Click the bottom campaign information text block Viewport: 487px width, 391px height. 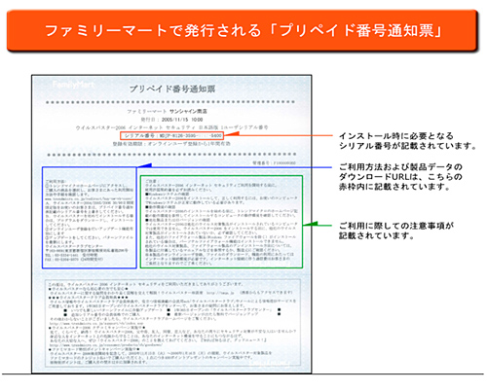pyautogui.click(x=172, y=323)
